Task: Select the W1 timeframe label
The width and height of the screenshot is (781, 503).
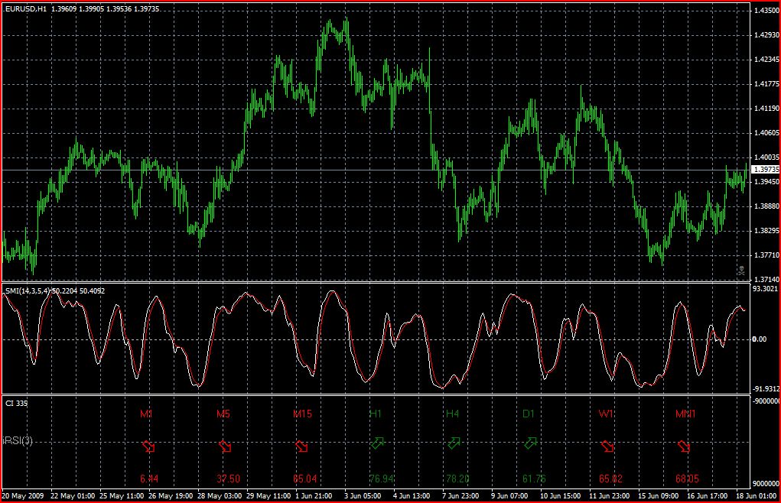Action: pyautogui.click(x=606, y=414)
